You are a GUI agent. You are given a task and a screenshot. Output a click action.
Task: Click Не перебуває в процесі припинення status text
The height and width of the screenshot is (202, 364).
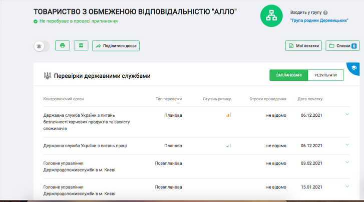[x=79, y=21]
